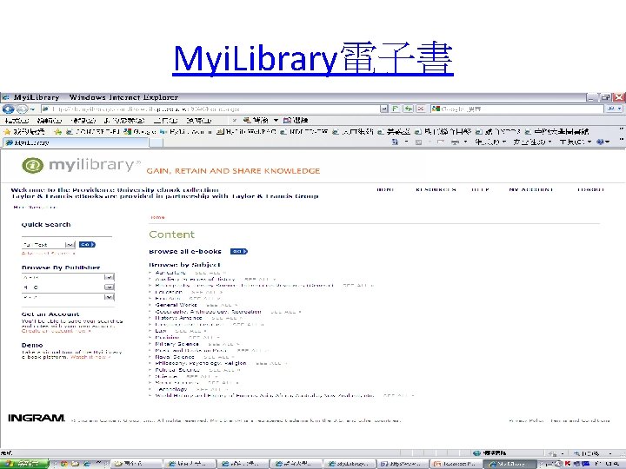Image resolution: width=626 pixels, height=469 pixels.
Task: Open the Science subject link
Action: [x=166, y=376]
